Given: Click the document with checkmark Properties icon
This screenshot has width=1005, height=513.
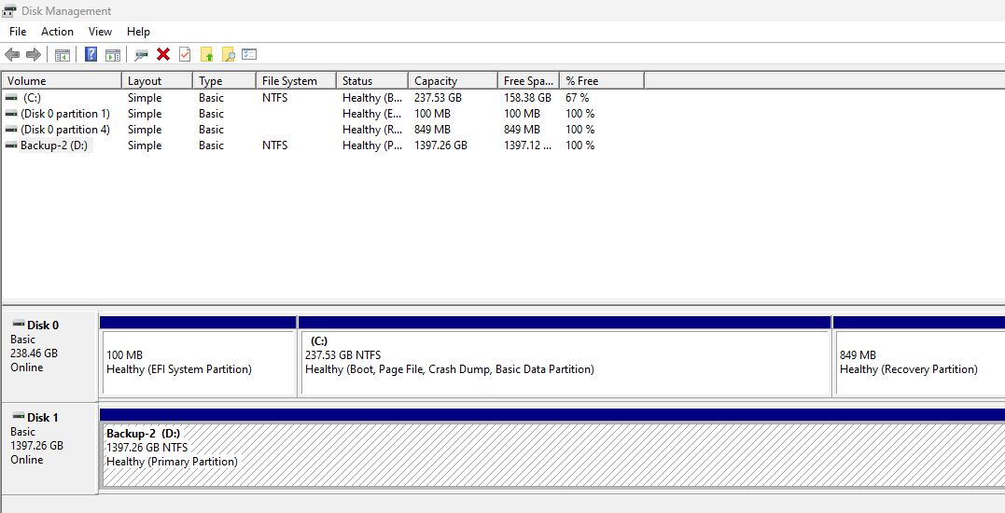Looking at the screenshot, I should pyautogui.click(x=185, y=54).
